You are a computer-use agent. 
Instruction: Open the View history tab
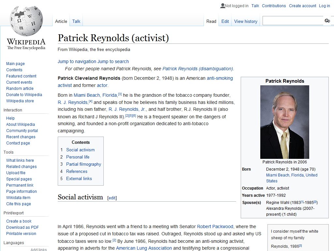tap(246, 21)
